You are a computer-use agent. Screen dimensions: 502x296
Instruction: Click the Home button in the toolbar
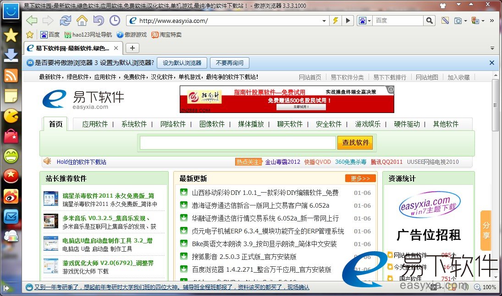pyautogui.click(x=82, y=21)
